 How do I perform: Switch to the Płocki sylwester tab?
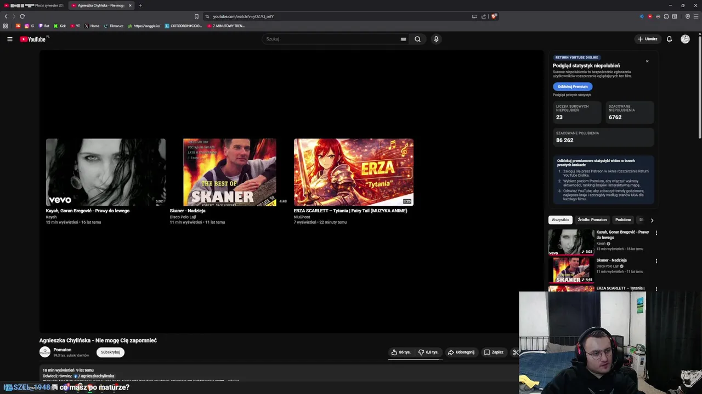34,5
